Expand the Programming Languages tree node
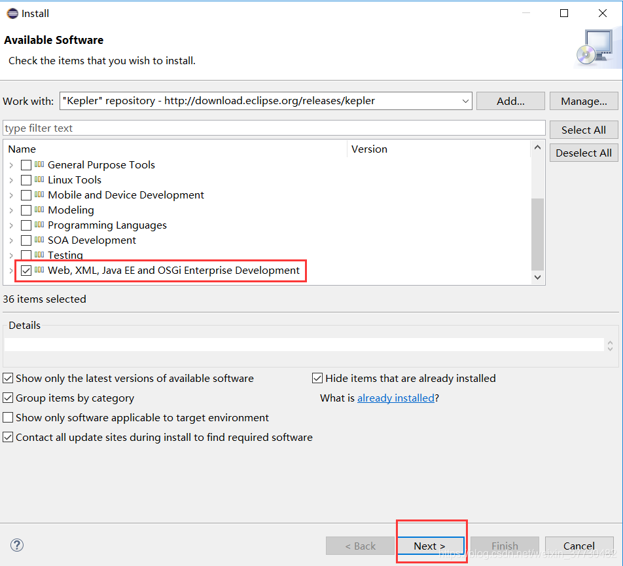 point(11,225)
